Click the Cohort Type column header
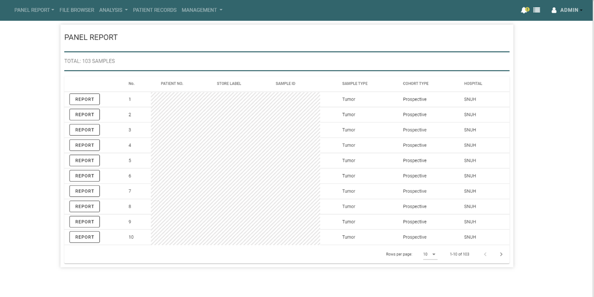This screenshot has height=297, width=594. [x=415, y=84]
